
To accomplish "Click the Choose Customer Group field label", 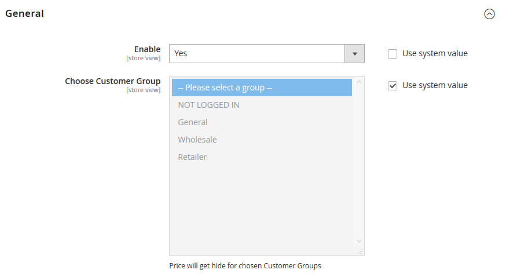I will 112,81.
